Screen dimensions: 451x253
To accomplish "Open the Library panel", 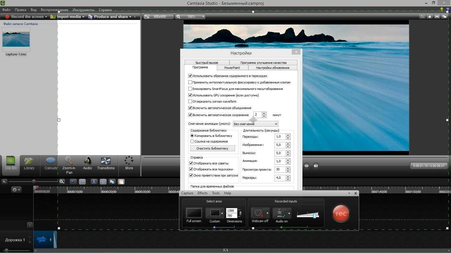I will coord(29,163).
